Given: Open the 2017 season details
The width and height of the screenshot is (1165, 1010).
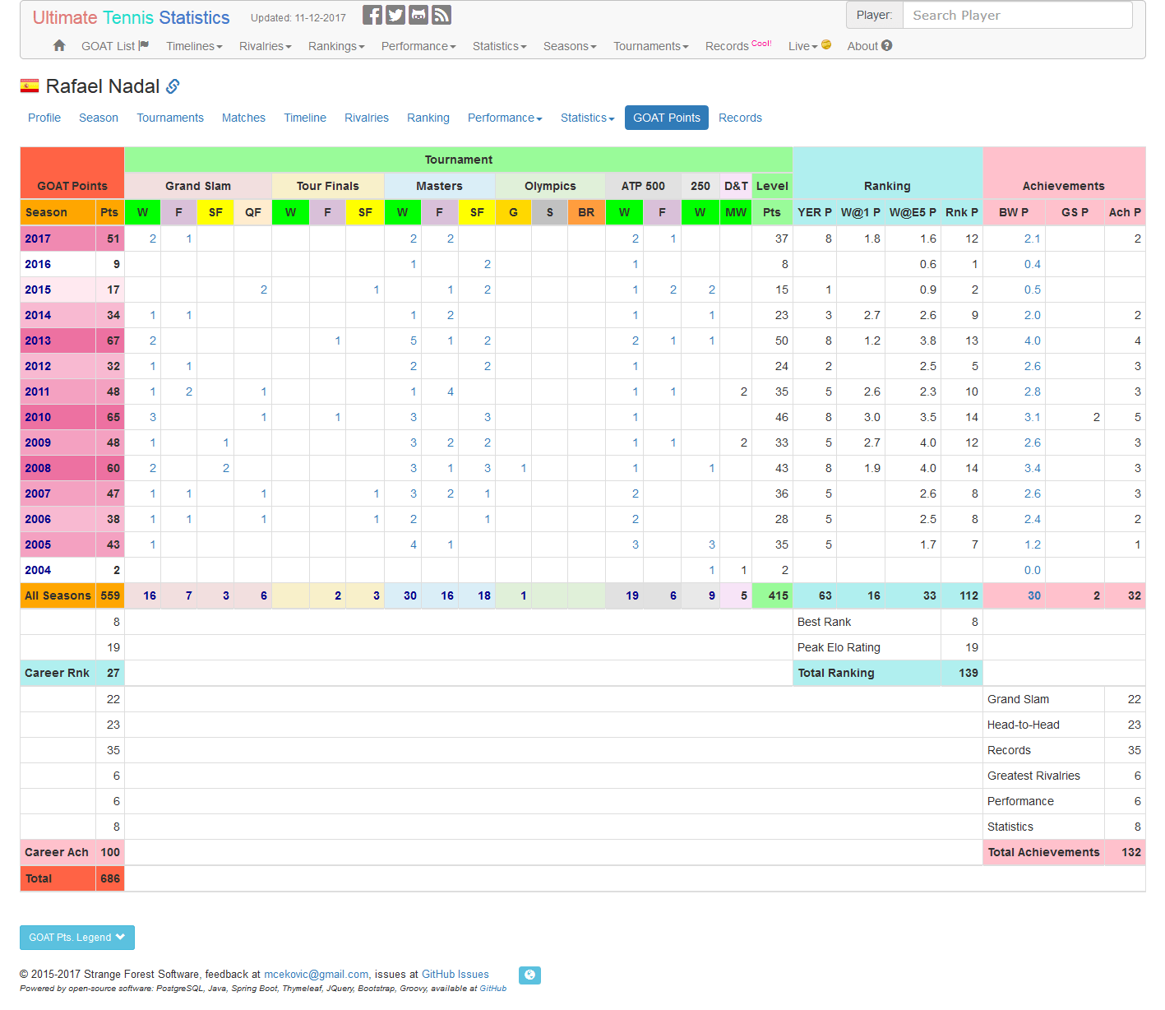Looking at the screenshot, I should pos(36,238).
